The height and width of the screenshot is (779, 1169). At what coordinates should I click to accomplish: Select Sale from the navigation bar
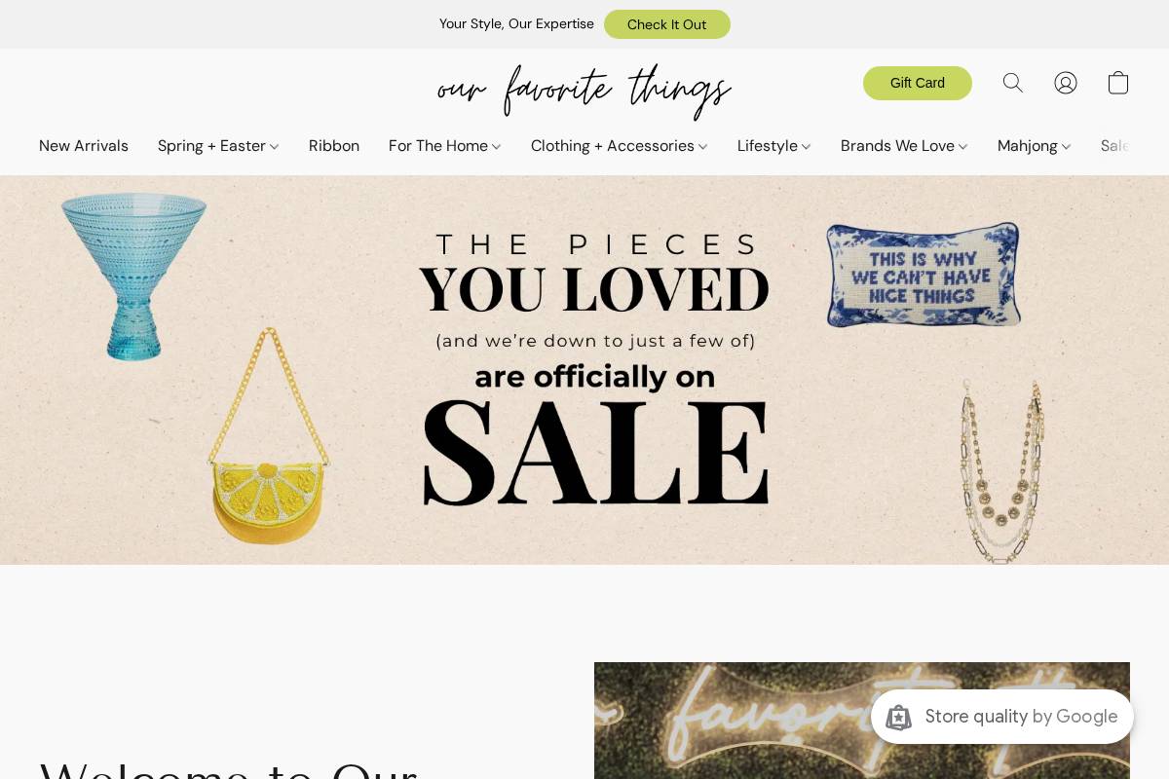tap(1116, 146)
